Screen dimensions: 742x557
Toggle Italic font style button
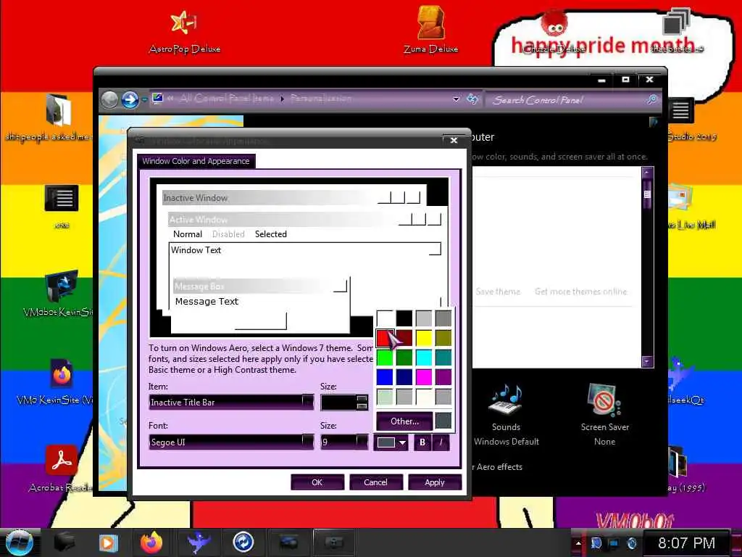(441, 442)
